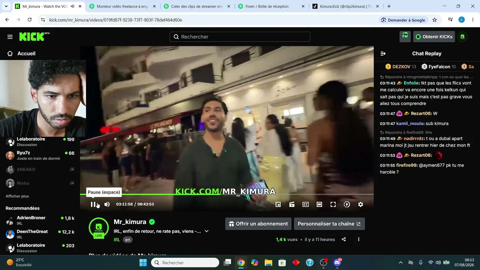Open the Kick profile avatar menu
Screen dimensions: 480x270
(462, 37)
